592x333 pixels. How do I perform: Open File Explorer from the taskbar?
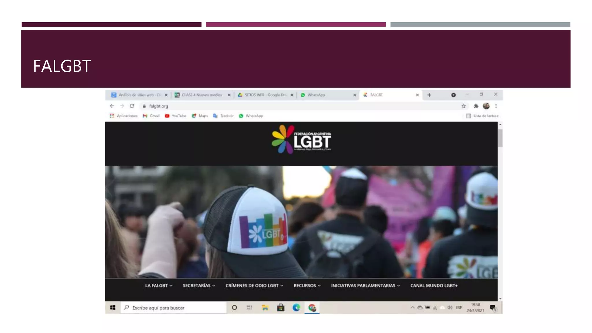pos(265,308)
